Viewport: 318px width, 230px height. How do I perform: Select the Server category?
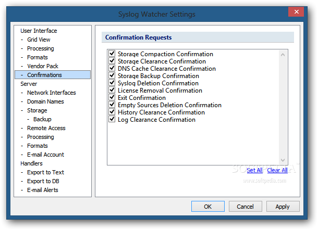click(29, 84)
